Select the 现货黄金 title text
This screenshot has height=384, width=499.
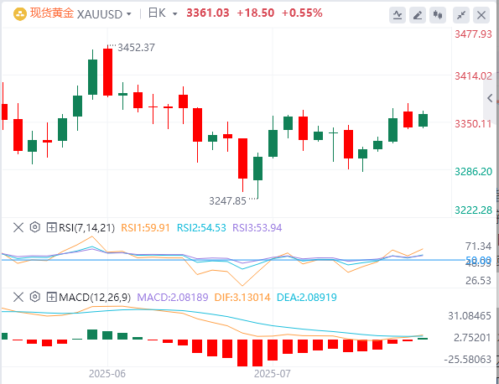tap(52, 13)
